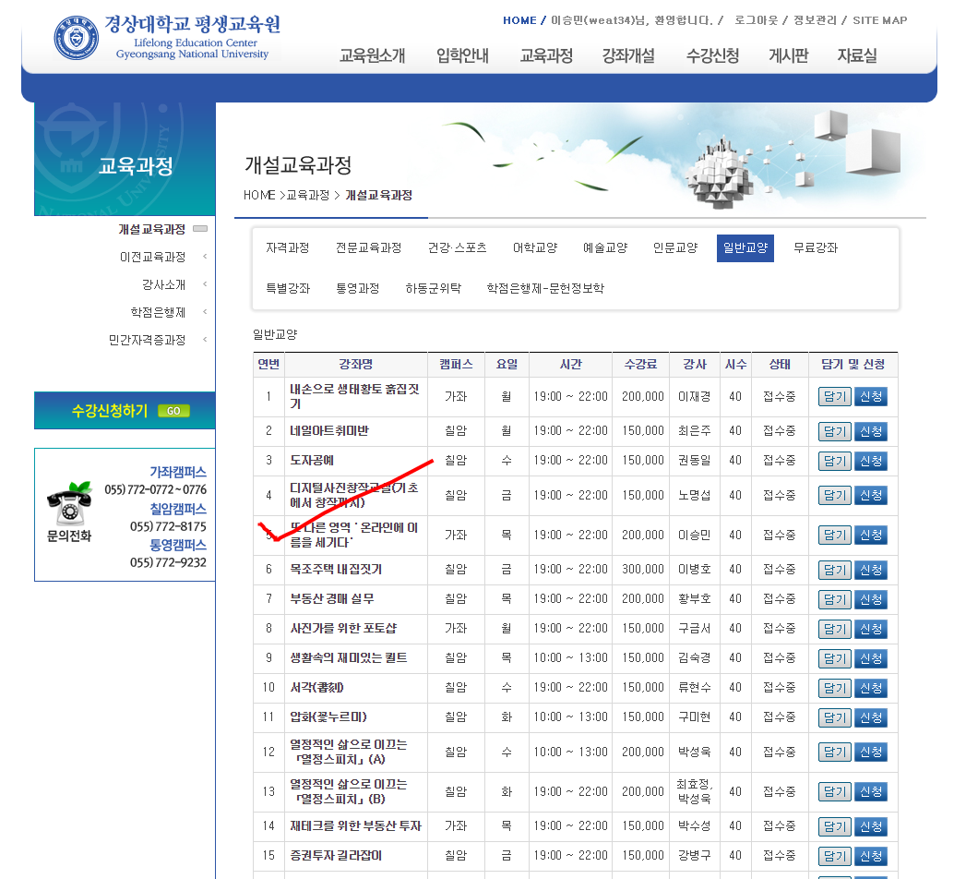Image resolution: width=966 pixels, height=879 pixels.
Task: Click 신청 for 생활속의 재미있는 퀼트
Action: click(871, 658)
